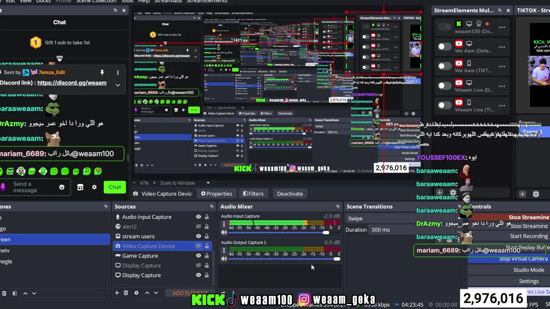
Task: Delete selected source with trash icon
Action: 126,293
